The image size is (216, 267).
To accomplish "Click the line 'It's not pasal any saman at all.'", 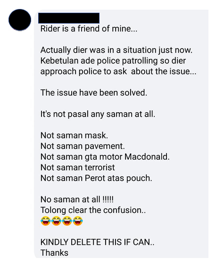I will point(98,114).
